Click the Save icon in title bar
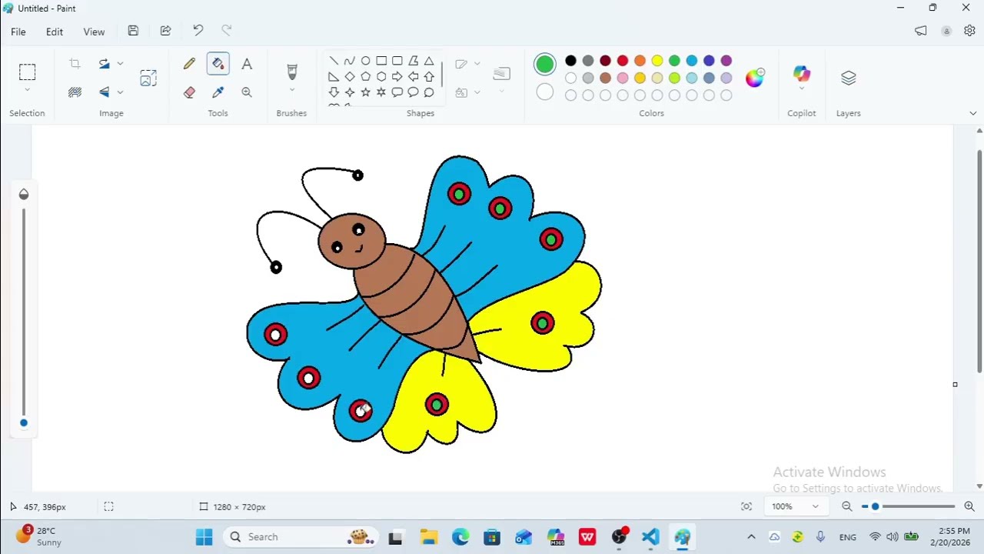984x554 pixels. [133, 31]
